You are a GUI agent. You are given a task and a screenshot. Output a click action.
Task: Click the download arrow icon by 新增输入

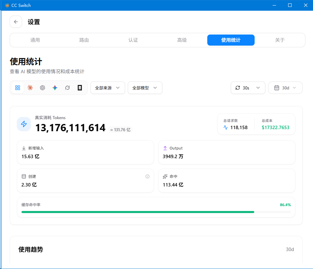click(24, 148)
